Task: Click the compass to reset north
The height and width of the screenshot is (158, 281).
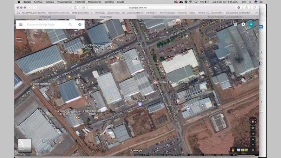Action: pyautogui.click(x=253, y=121)
